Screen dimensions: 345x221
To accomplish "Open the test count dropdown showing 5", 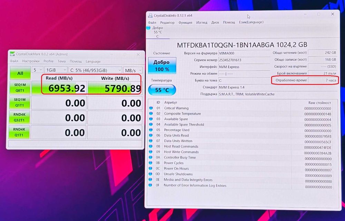I will click(37, 70).
